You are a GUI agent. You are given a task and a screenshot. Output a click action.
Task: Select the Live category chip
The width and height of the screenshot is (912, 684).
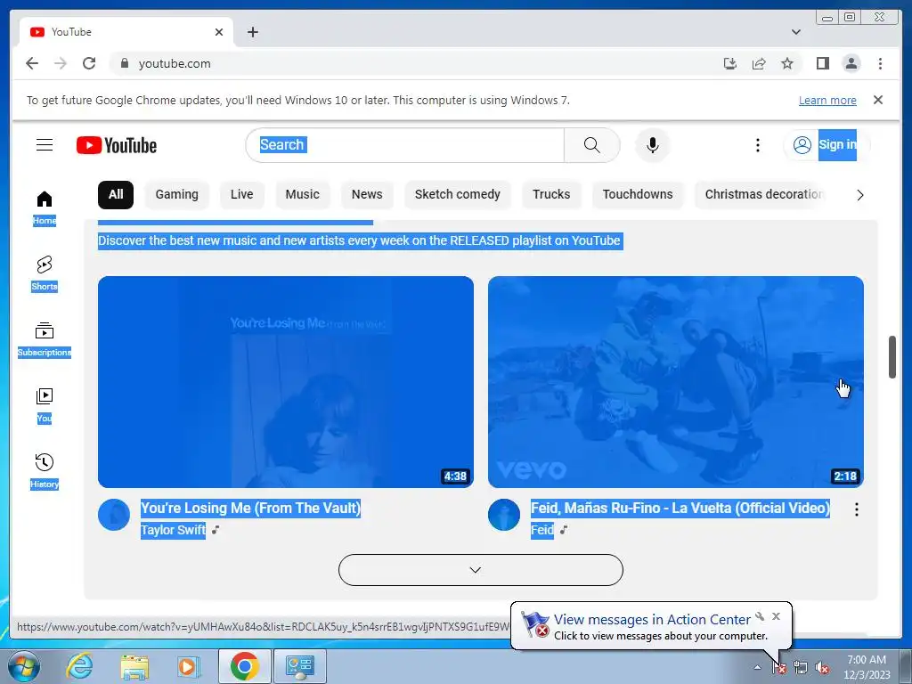click(x=241, y=194)
